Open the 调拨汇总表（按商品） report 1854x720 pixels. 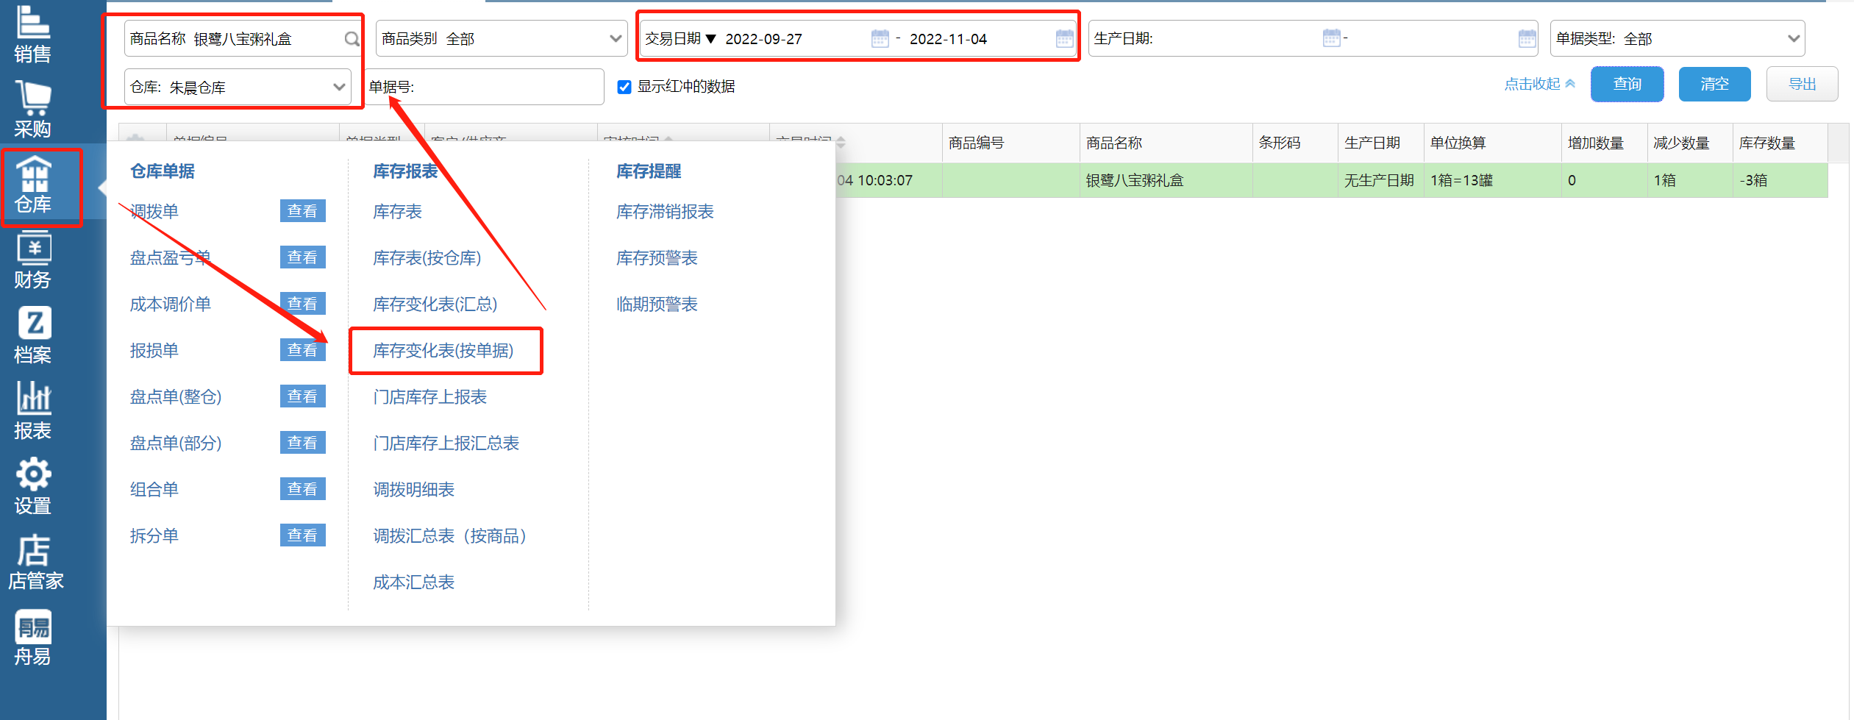tap(449, 536)
